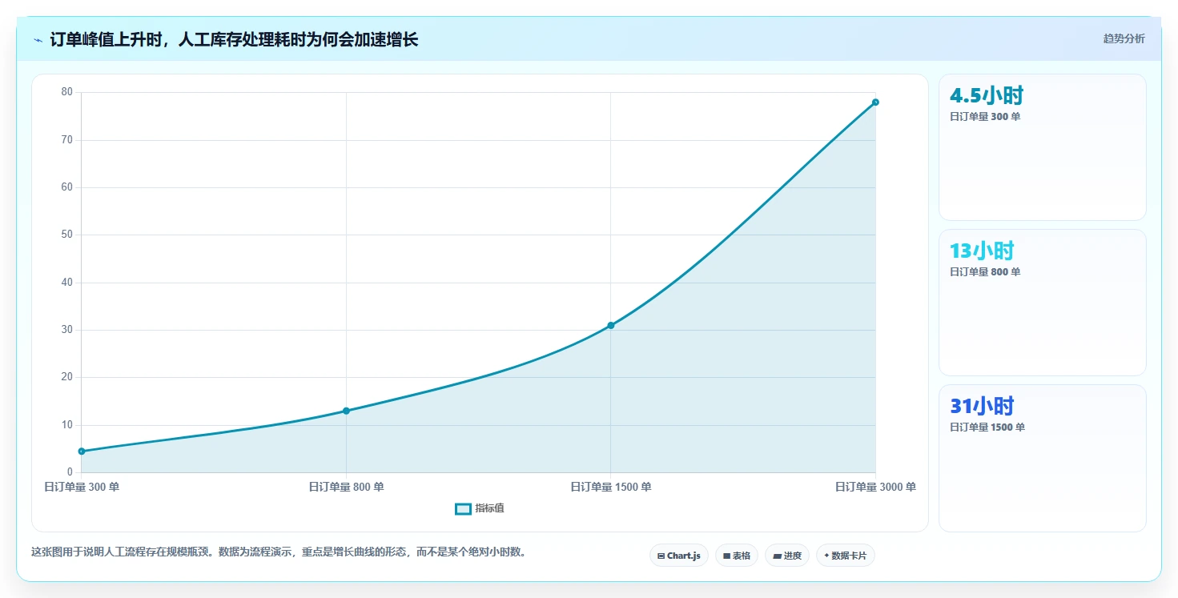This screenshot has height=598, width=1178.
Task: Toggle the 指标值 legend swatch
Action: click(463, 509)
